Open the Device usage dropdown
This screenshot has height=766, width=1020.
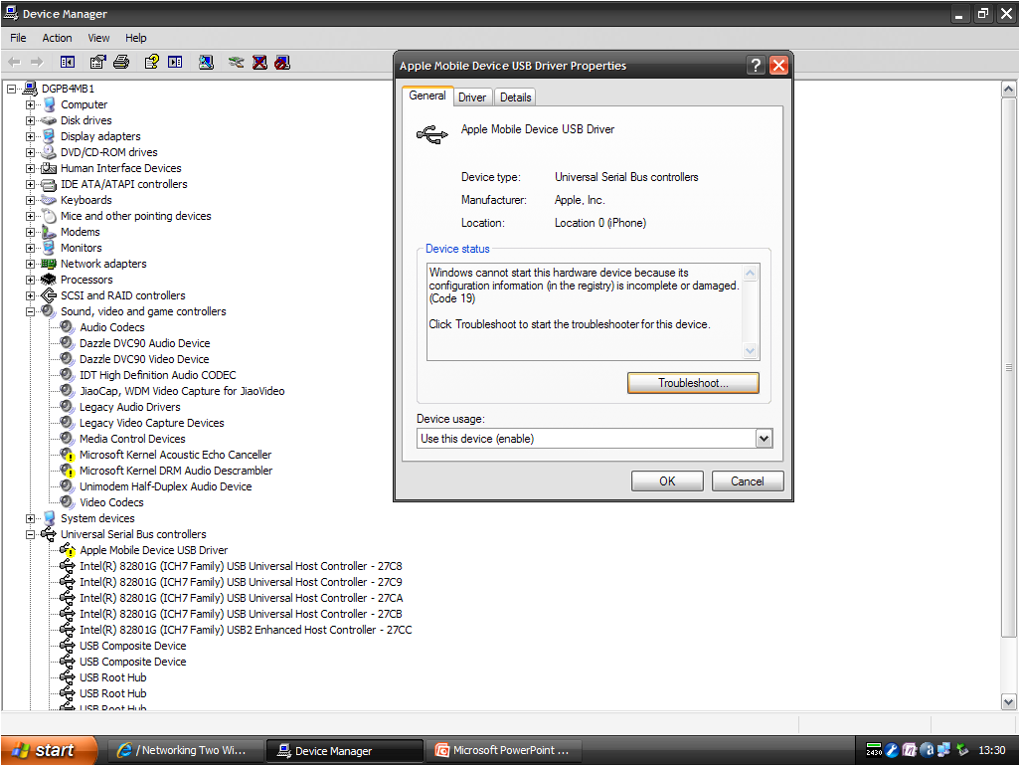pyautogui.click(x=764, y=439)
